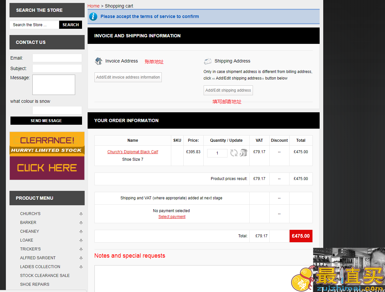This screenshot has width=385, height=292.
Task: Open the CHURCH'S product category
Action: [x=30, y=213]
